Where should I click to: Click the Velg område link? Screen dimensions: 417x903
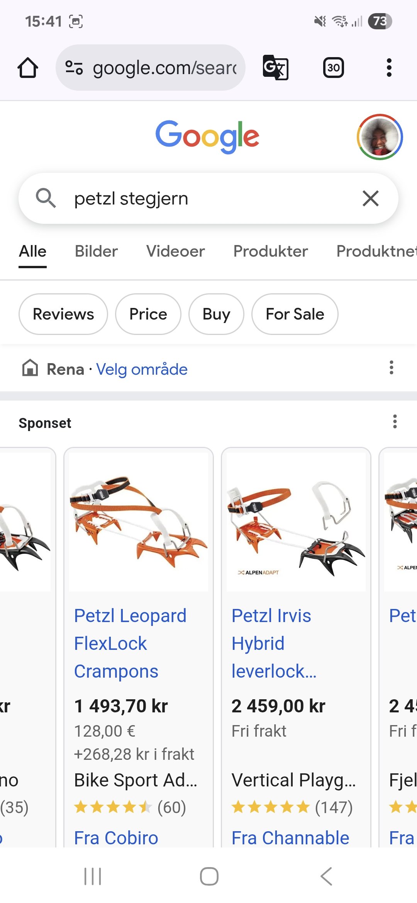(142, 369)
